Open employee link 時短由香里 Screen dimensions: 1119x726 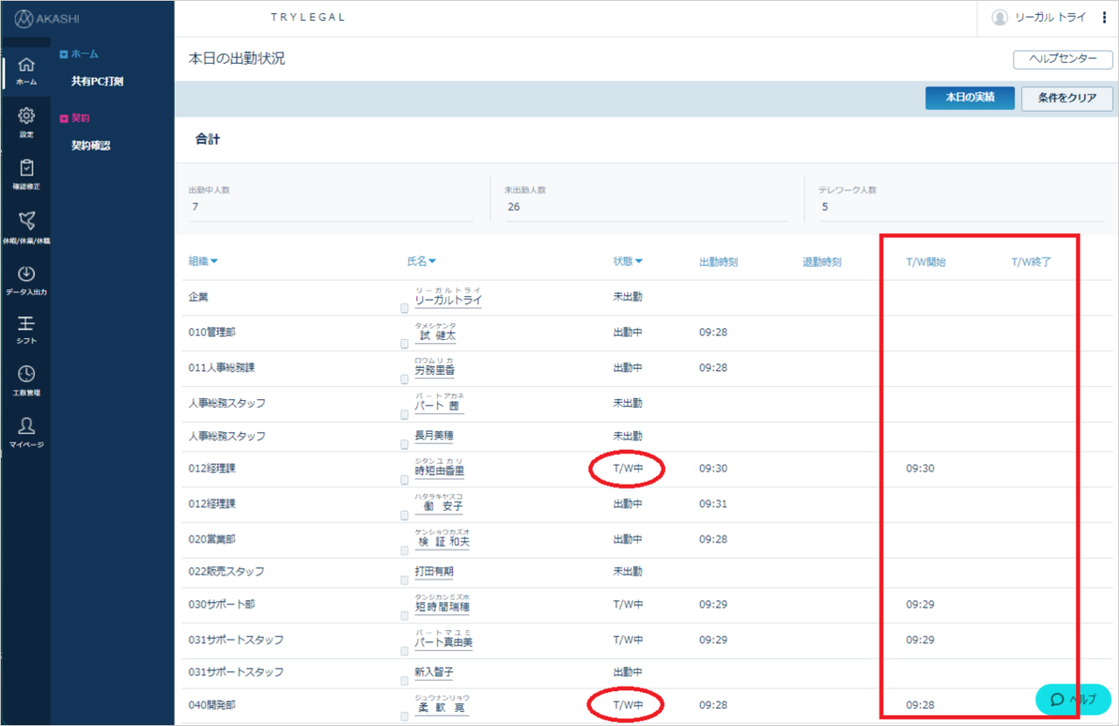[439, 470]
